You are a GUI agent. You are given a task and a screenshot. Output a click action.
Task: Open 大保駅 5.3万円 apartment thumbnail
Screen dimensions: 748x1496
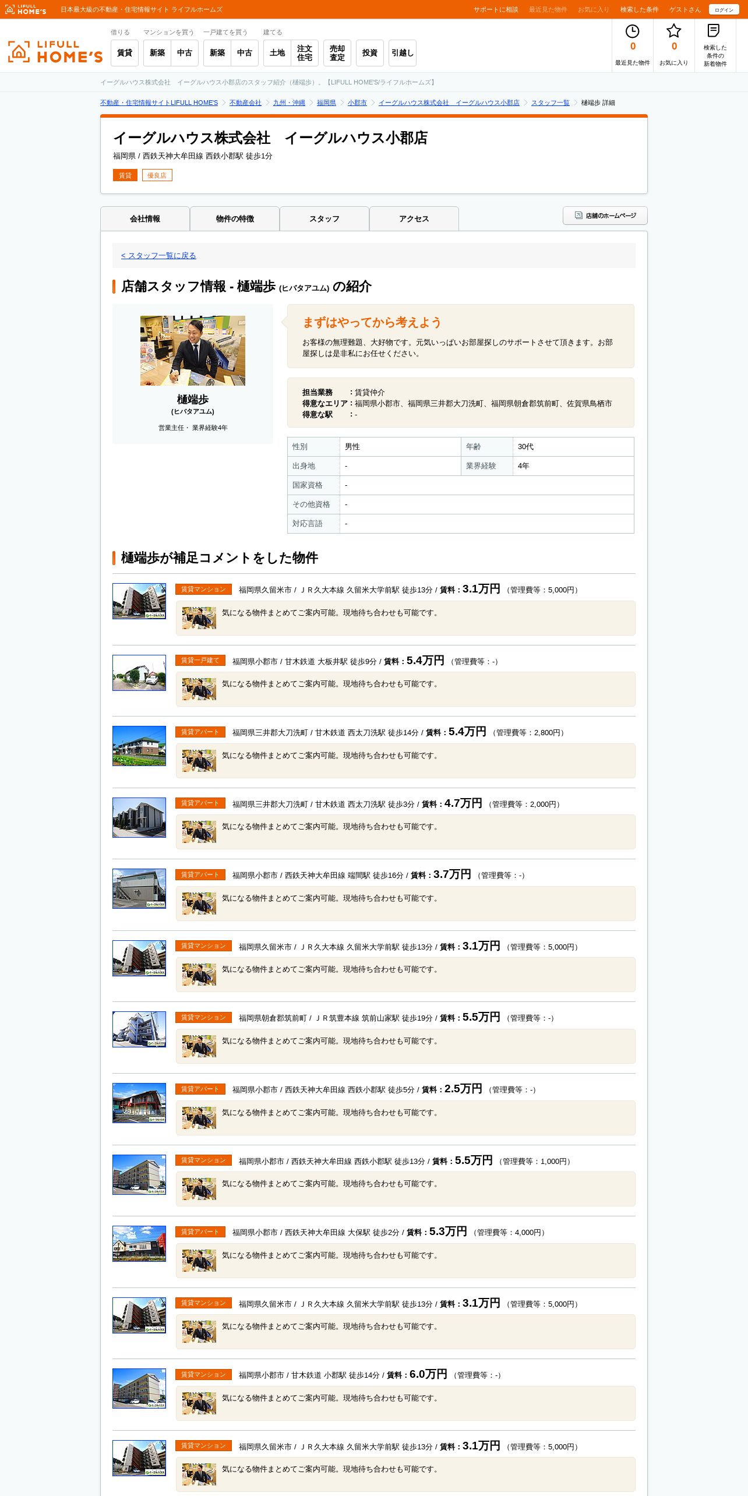pos(139,1244)
